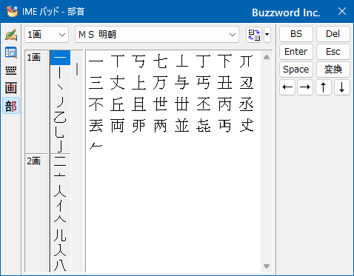Viewport: 354px width, 276px height.
Task: Open character list pad icon
Action: 11,53
